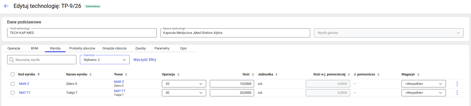Switch to the BOM tab
Viewport: 471px width, 106px height.
35,48
